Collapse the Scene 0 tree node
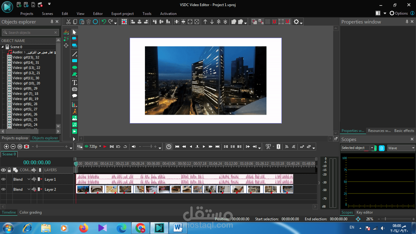Image resolution: width=416 pixels, height=234 pixels. click(3, 47)
